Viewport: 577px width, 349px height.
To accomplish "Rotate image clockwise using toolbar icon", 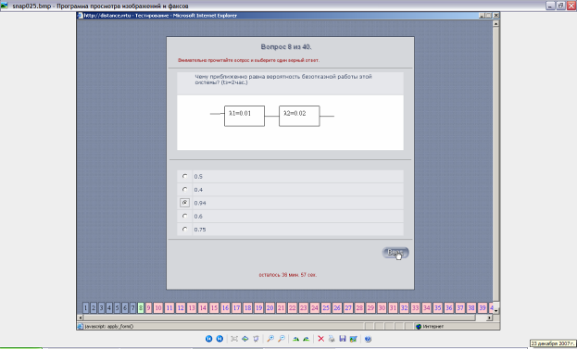I will pyautogui.click(x=295, y=339).
